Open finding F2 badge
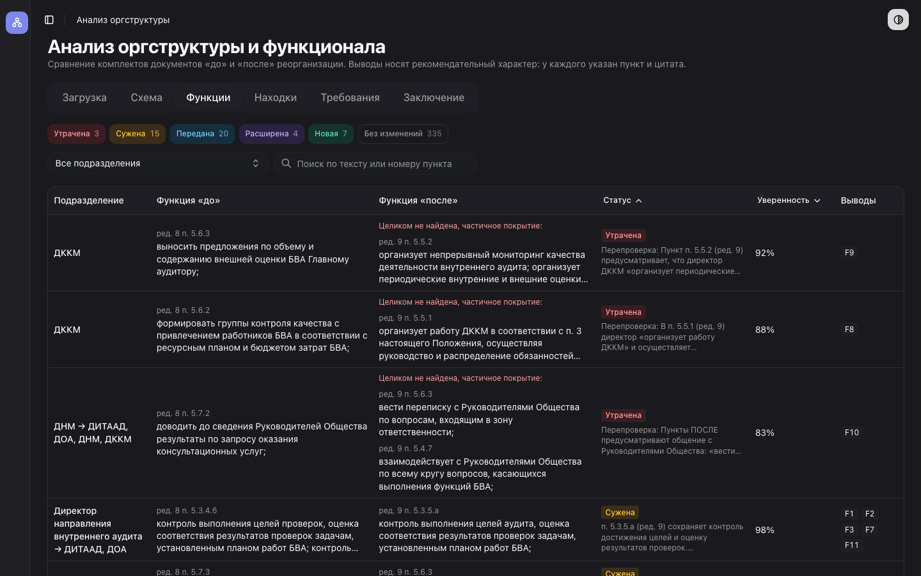Image resolution: width=921 pixels, height=576 pixels. [870, 514]
